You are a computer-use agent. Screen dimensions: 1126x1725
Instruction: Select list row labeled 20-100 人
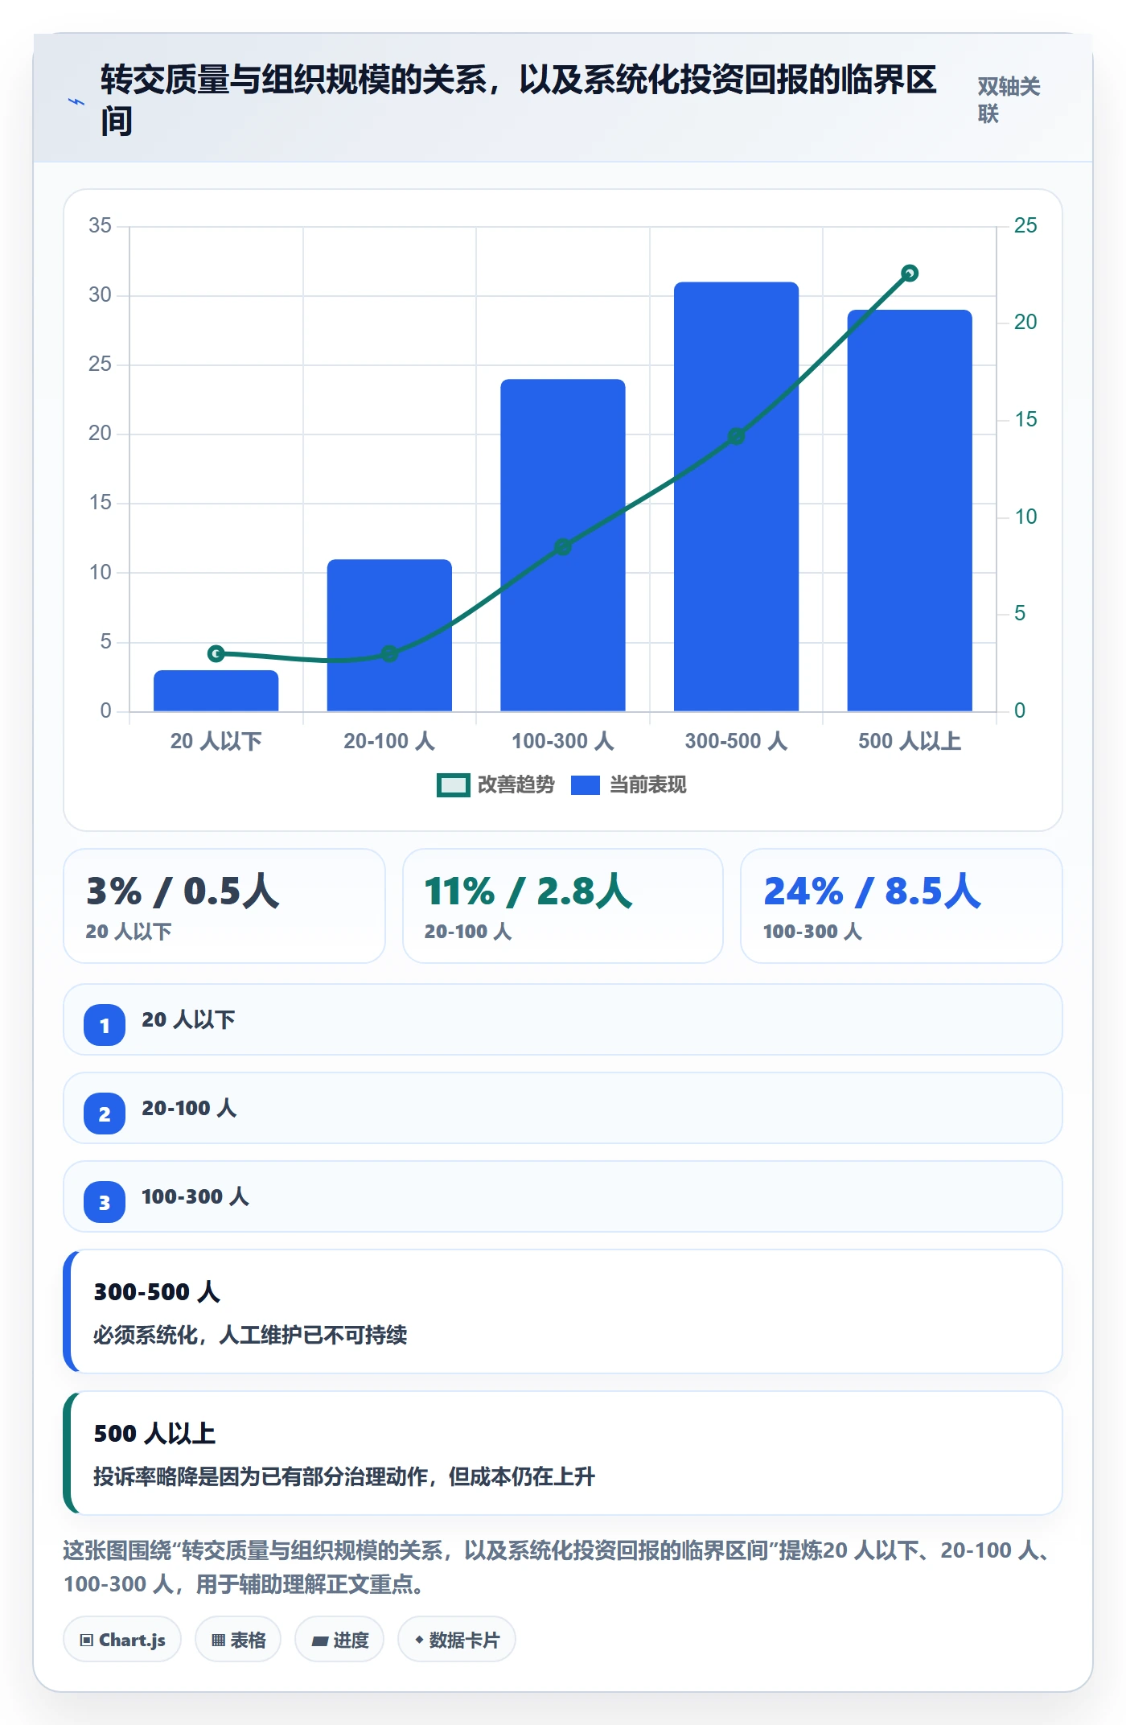(x=563, y=1108)
